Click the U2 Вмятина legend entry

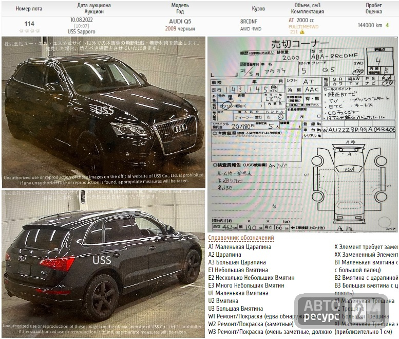tap(223, 301)
